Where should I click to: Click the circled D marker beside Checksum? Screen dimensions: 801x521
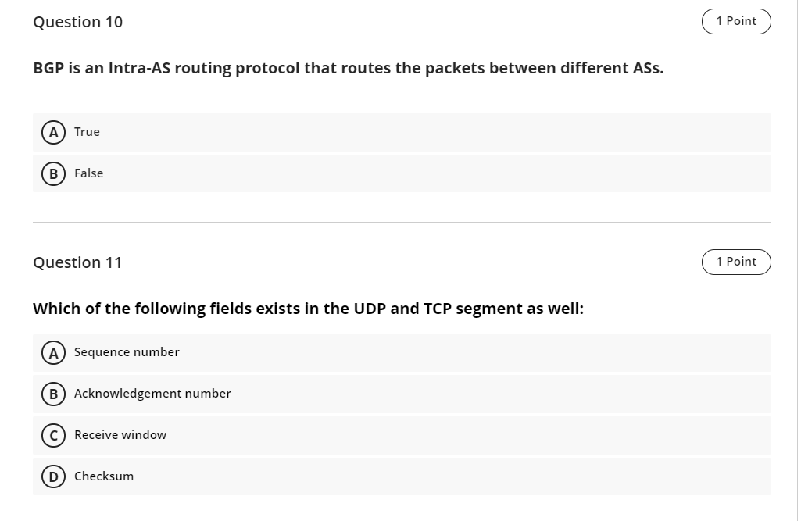(53, 476)
